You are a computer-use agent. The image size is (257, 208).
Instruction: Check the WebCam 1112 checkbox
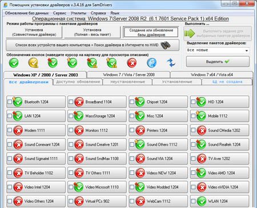pyautogui.click(x=132, y=201)
